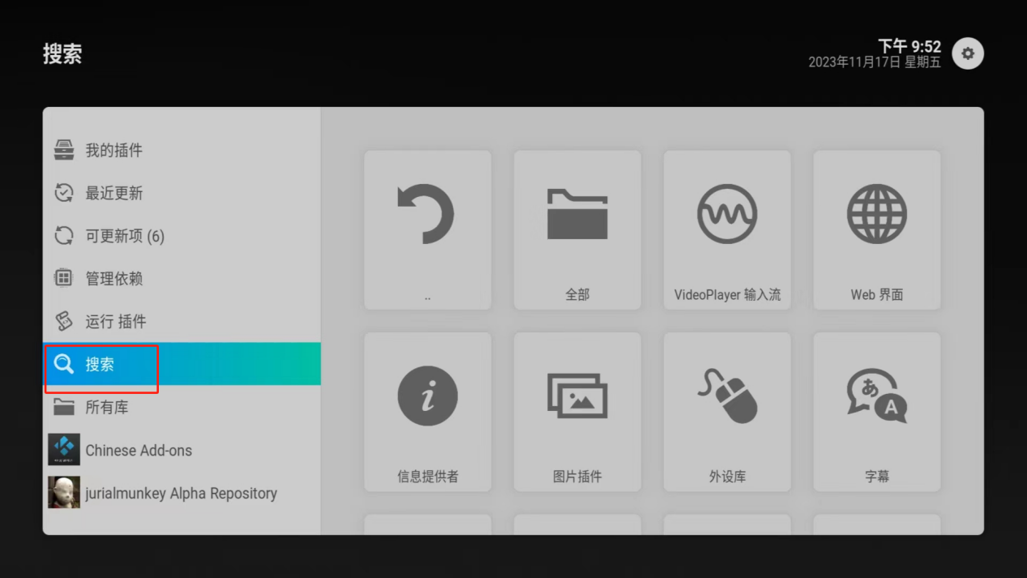Screen dimensions: 1027x578
Task: Select 我的插件 in the sidebar
Action: pos(113,150)
